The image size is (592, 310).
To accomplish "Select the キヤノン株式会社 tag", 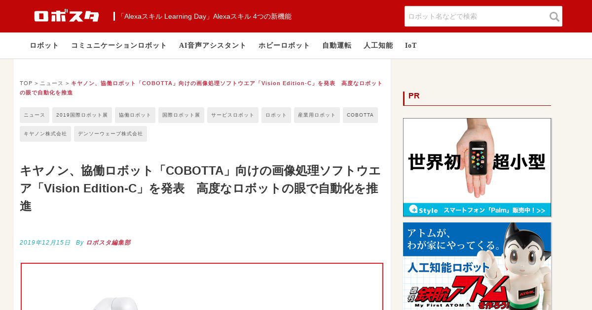I will tap(45, 134).
